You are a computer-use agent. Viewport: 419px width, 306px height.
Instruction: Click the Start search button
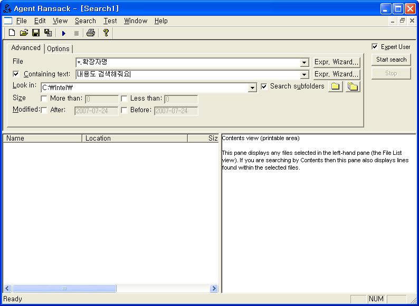coord(391,60)
